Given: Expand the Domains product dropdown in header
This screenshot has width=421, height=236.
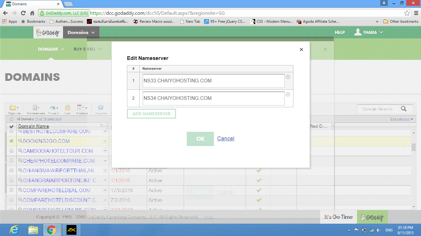Looking at the screenshot, I should (x=81, y=33).
